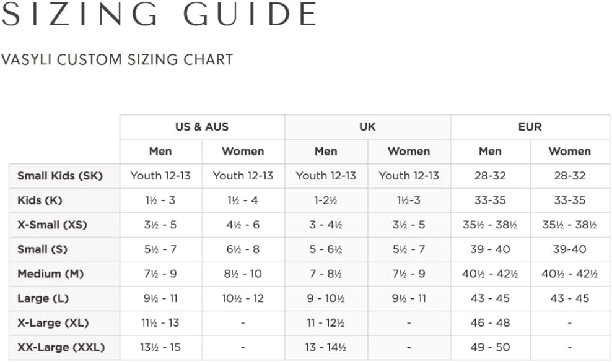Screen dimensions: 612x362
Task: Click the Kids (K) row label
Action: [40, 200]
